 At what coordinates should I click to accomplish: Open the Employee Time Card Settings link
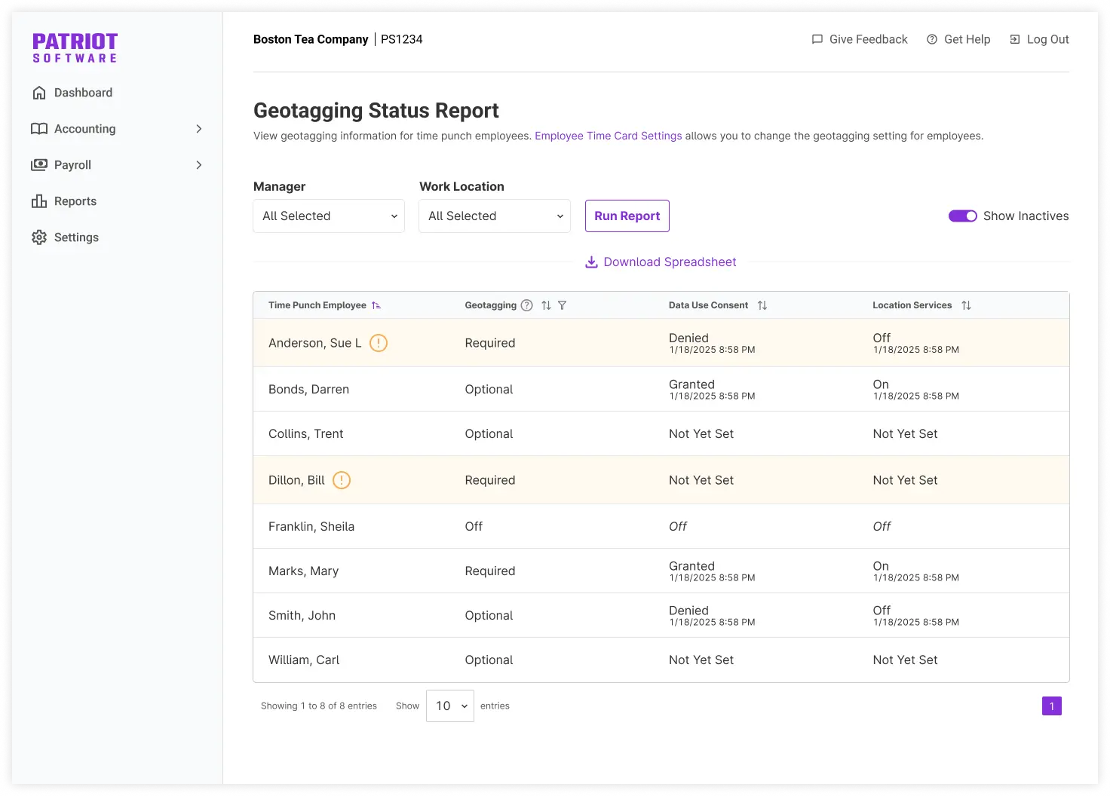(609, 136)
